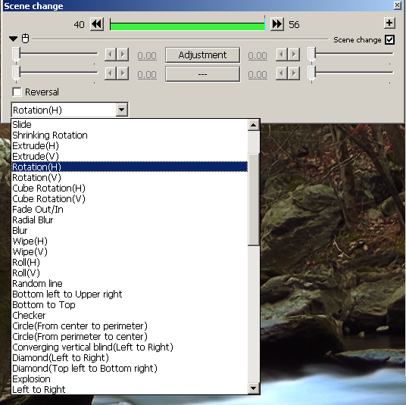Increase first right value with right arrow
Screen dimensions: 406x405
tap(294, 55)
